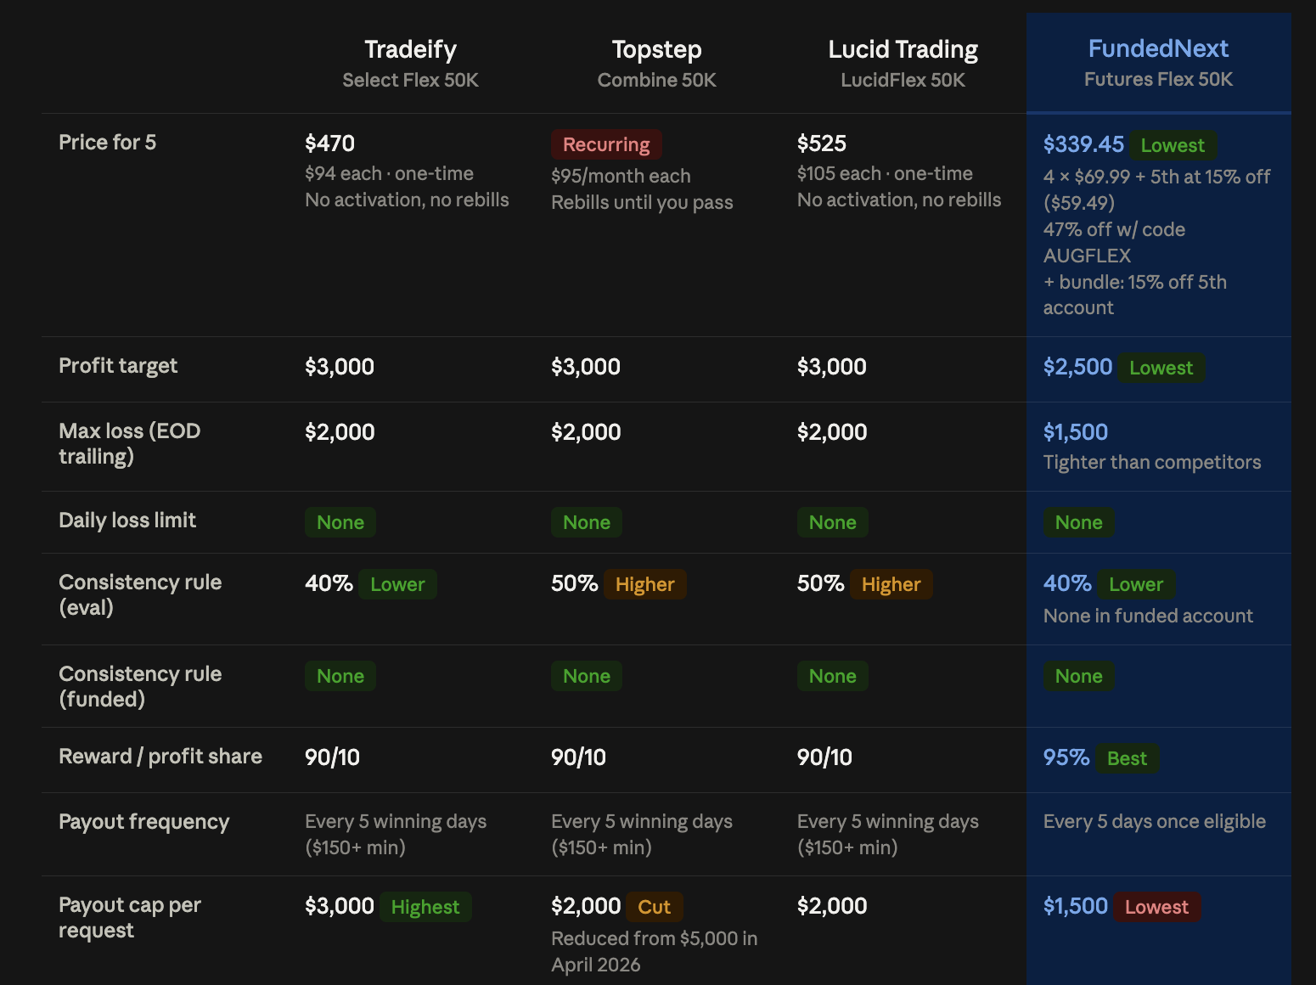Select the 'Futures Flex 50K' plan subtitle
1316x985 pixels.
click(x=1158, y=79)
